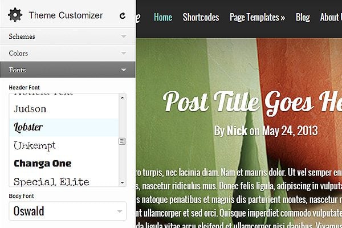
Task: Open the Shortcodes menu item
Action: (x=201, y=17)
